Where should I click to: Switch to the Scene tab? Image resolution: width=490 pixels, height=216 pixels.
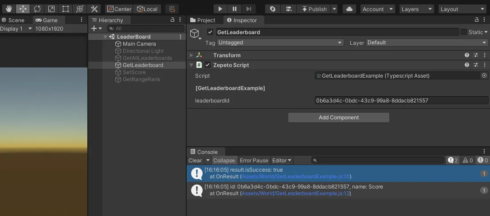[13, 20]
